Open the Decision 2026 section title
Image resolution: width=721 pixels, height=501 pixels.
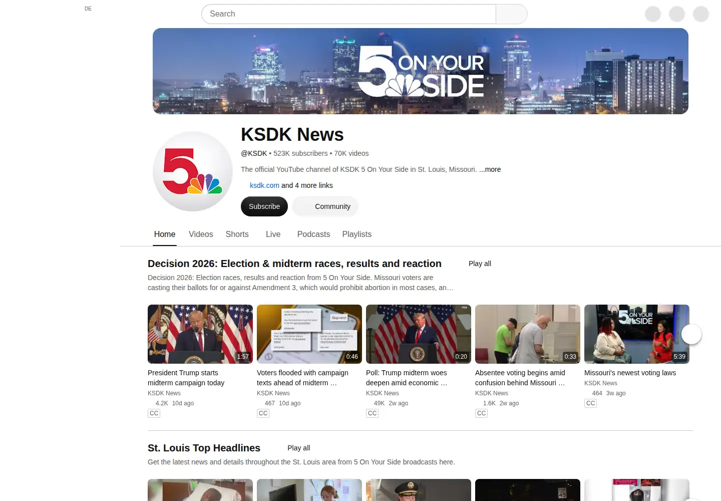click(x=294, y=264)
